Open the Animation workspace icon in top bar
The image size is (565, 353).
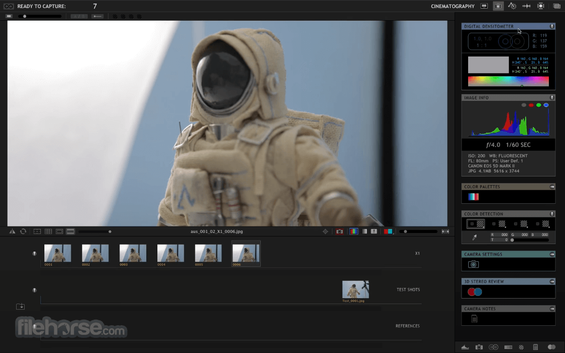tap(484, 6)
